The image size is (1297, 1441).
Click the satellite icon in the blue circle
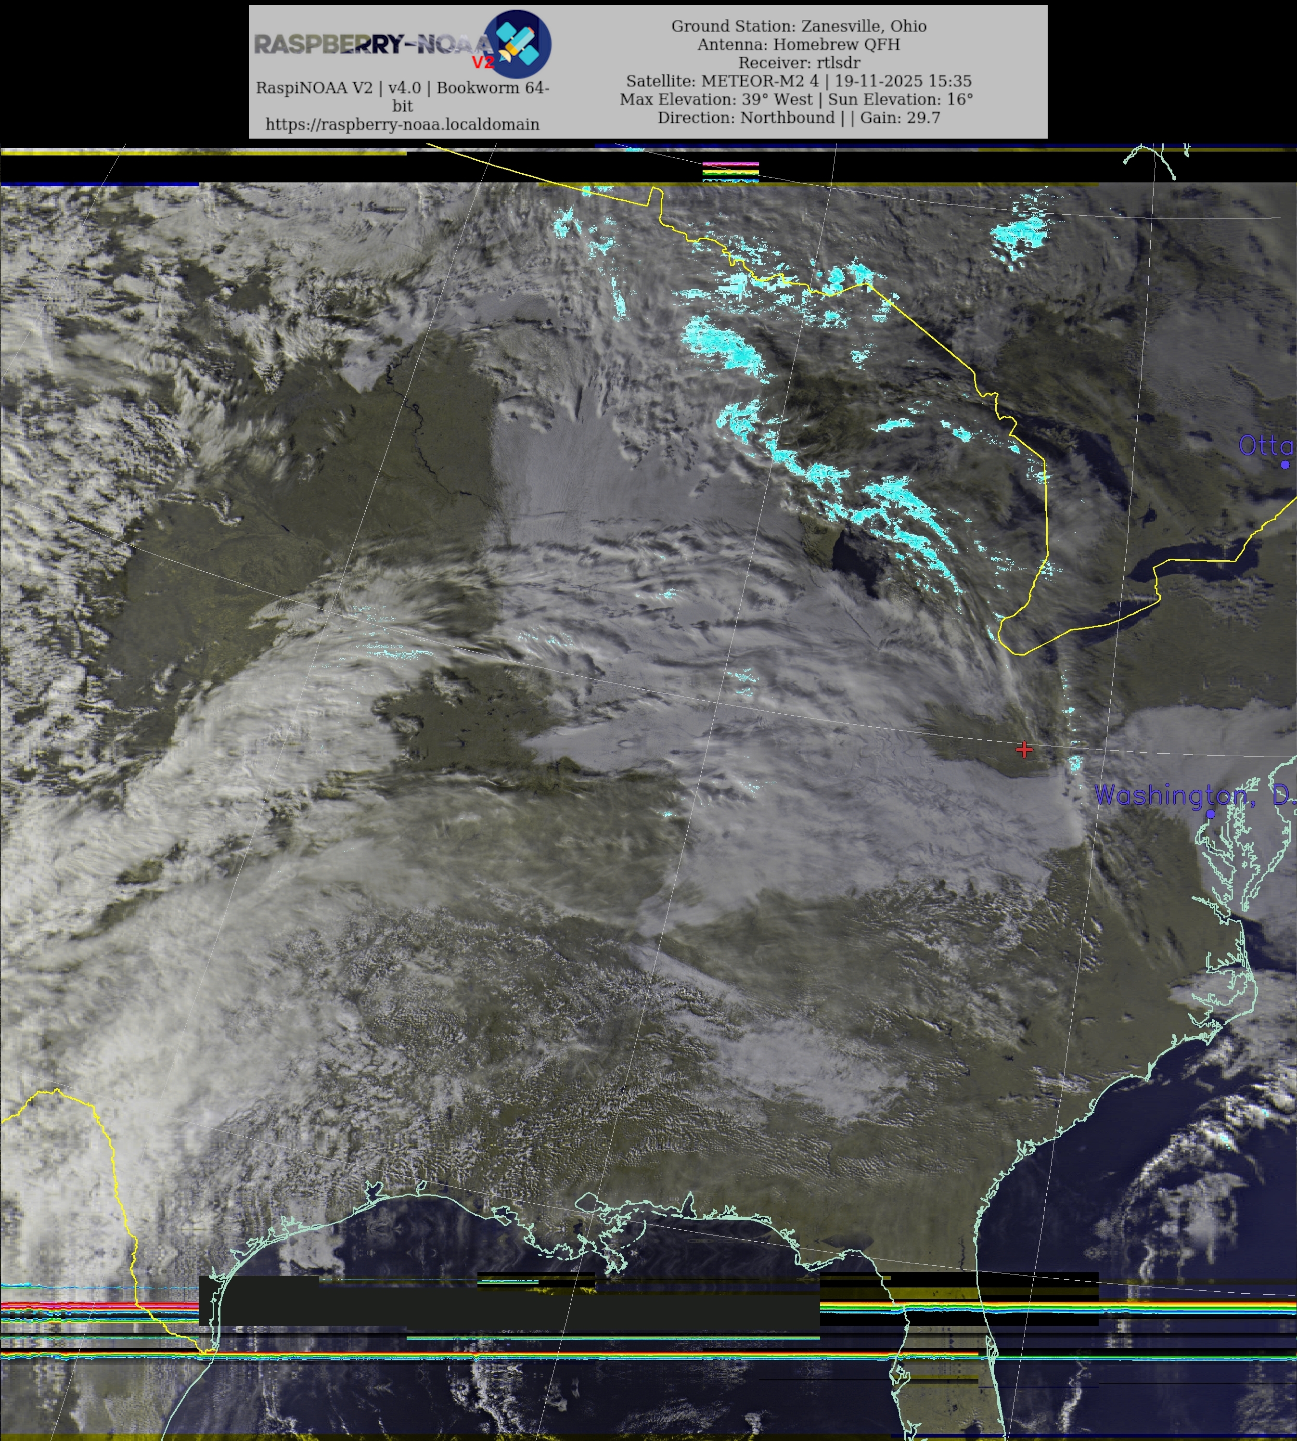[517, 44]
